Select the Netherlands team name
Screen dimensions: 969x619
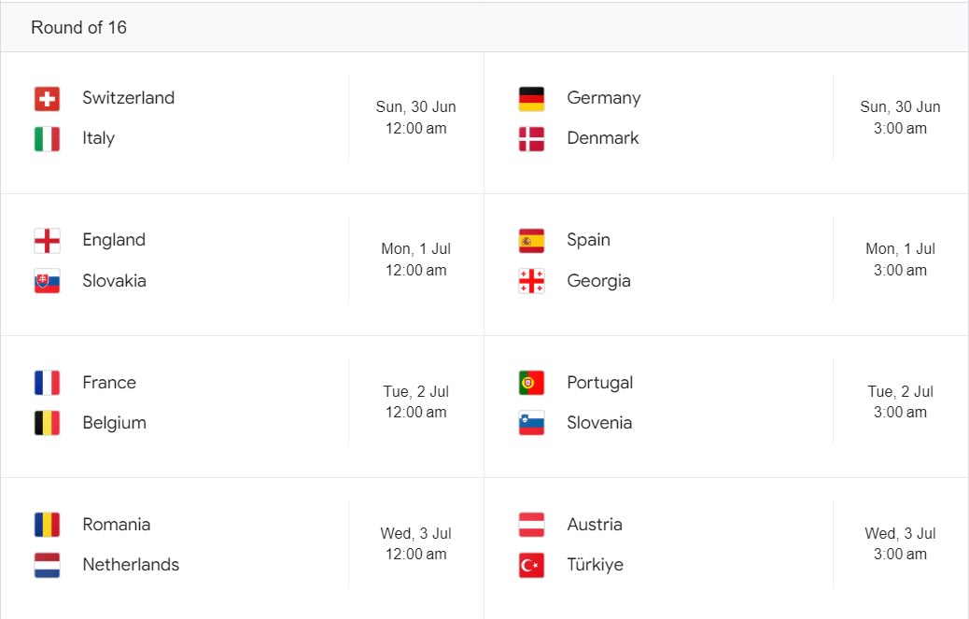click(131, 565)
